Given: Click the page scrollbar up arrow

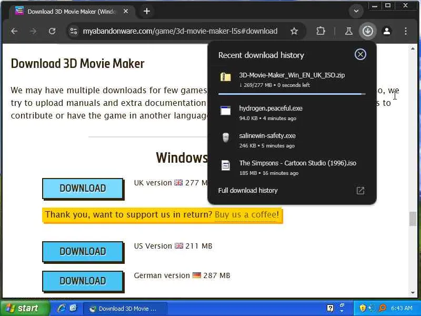Looking at the screenshot, I should (x=413, y=48).
